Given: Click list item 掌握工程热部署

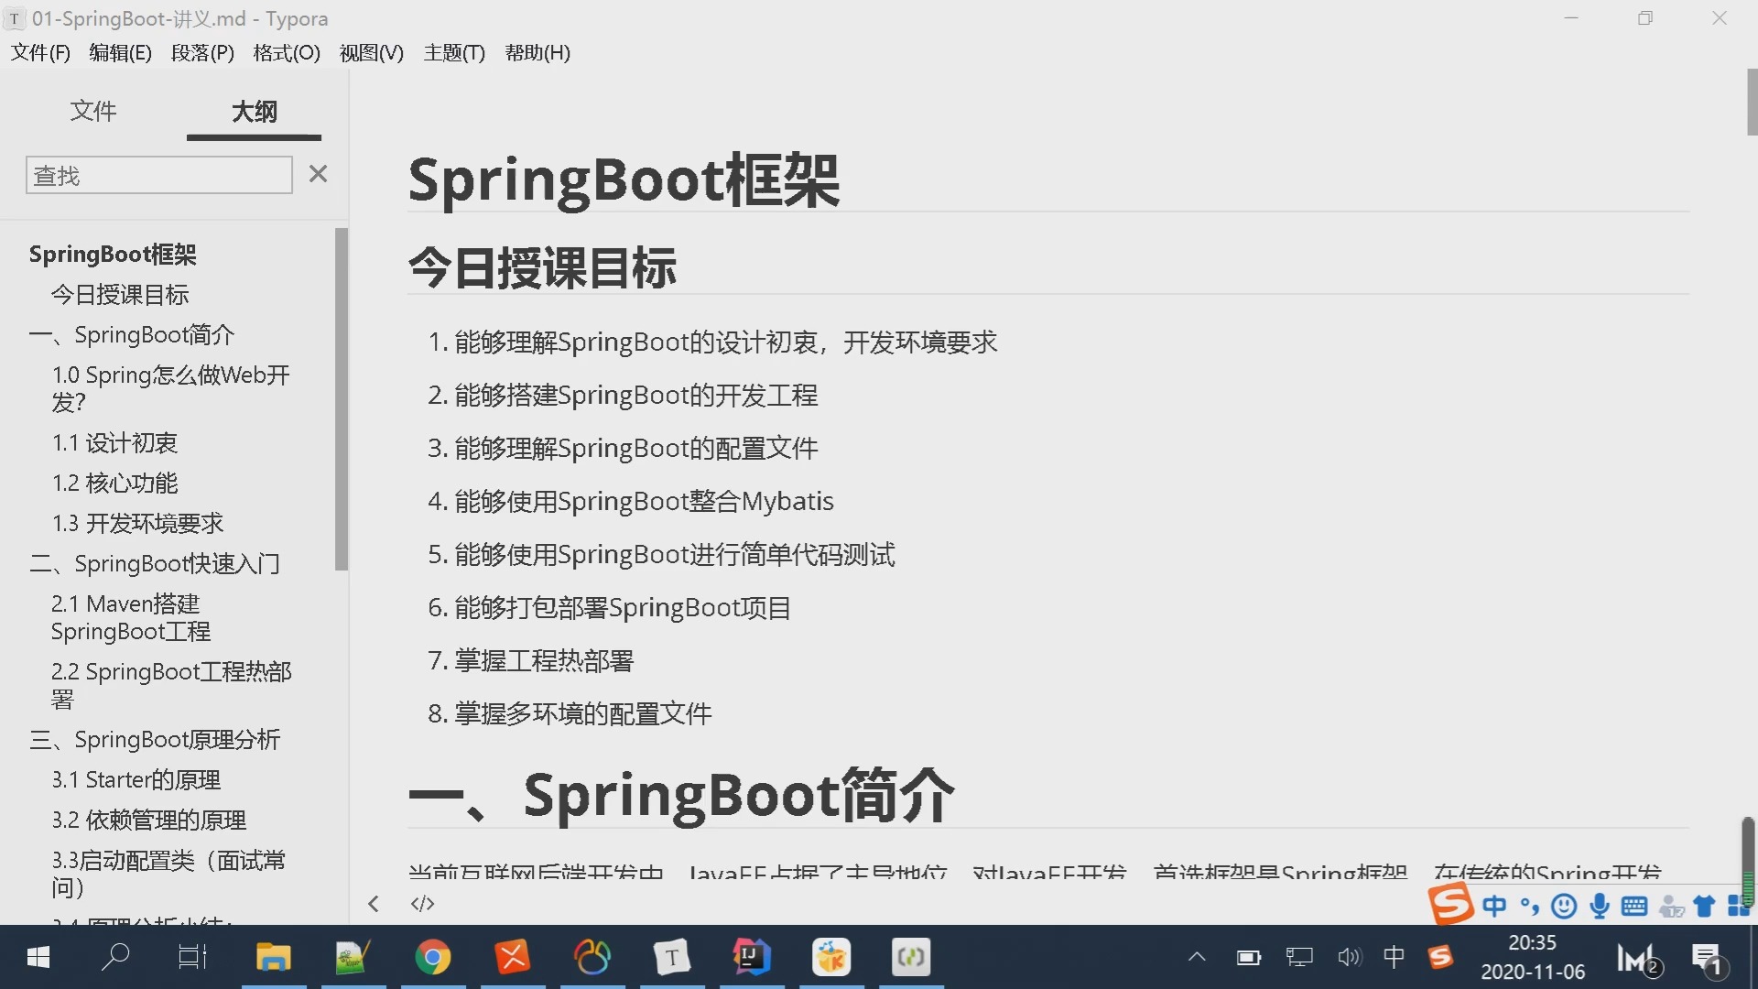Looking at the screenshot, I should tap(544, 661).
